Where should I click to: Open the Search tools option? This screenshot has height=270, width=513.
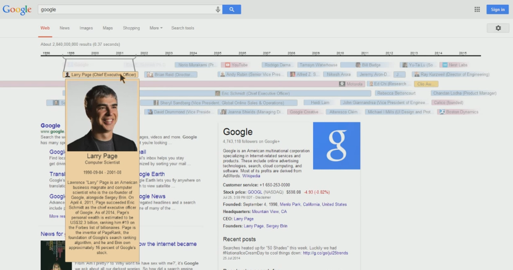(183, 28)
